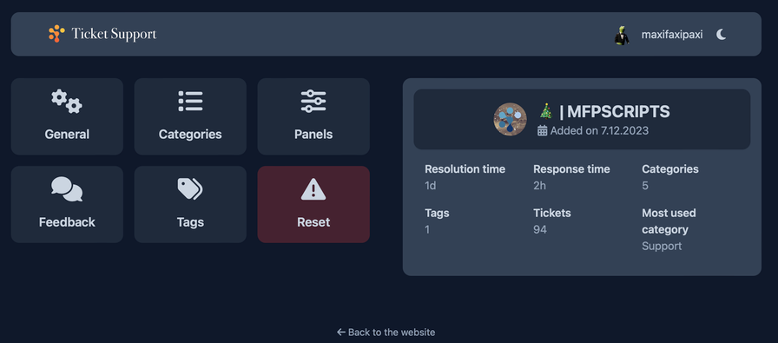Open the Tags label icon

pos(190,189)
